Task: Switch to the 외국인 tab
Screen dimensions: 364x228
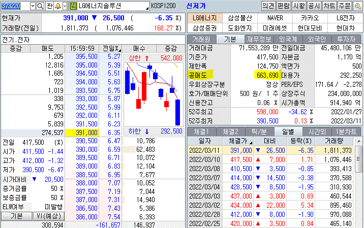Action: point(317,39)
